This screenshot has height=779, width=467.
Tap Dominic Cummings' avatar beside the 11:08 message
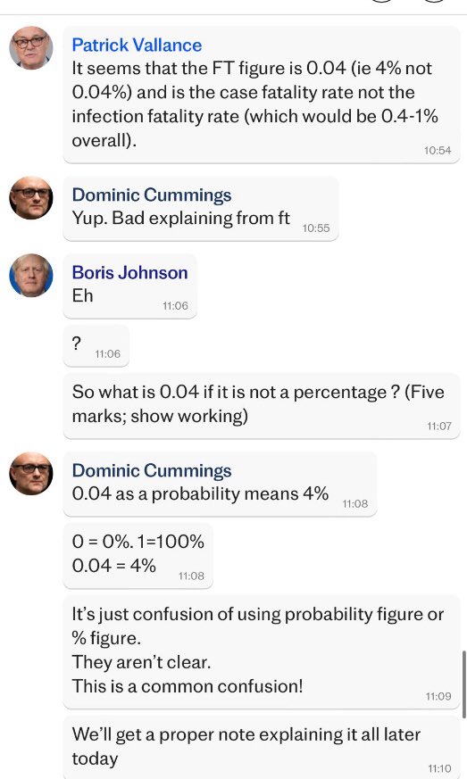[31, 474]
